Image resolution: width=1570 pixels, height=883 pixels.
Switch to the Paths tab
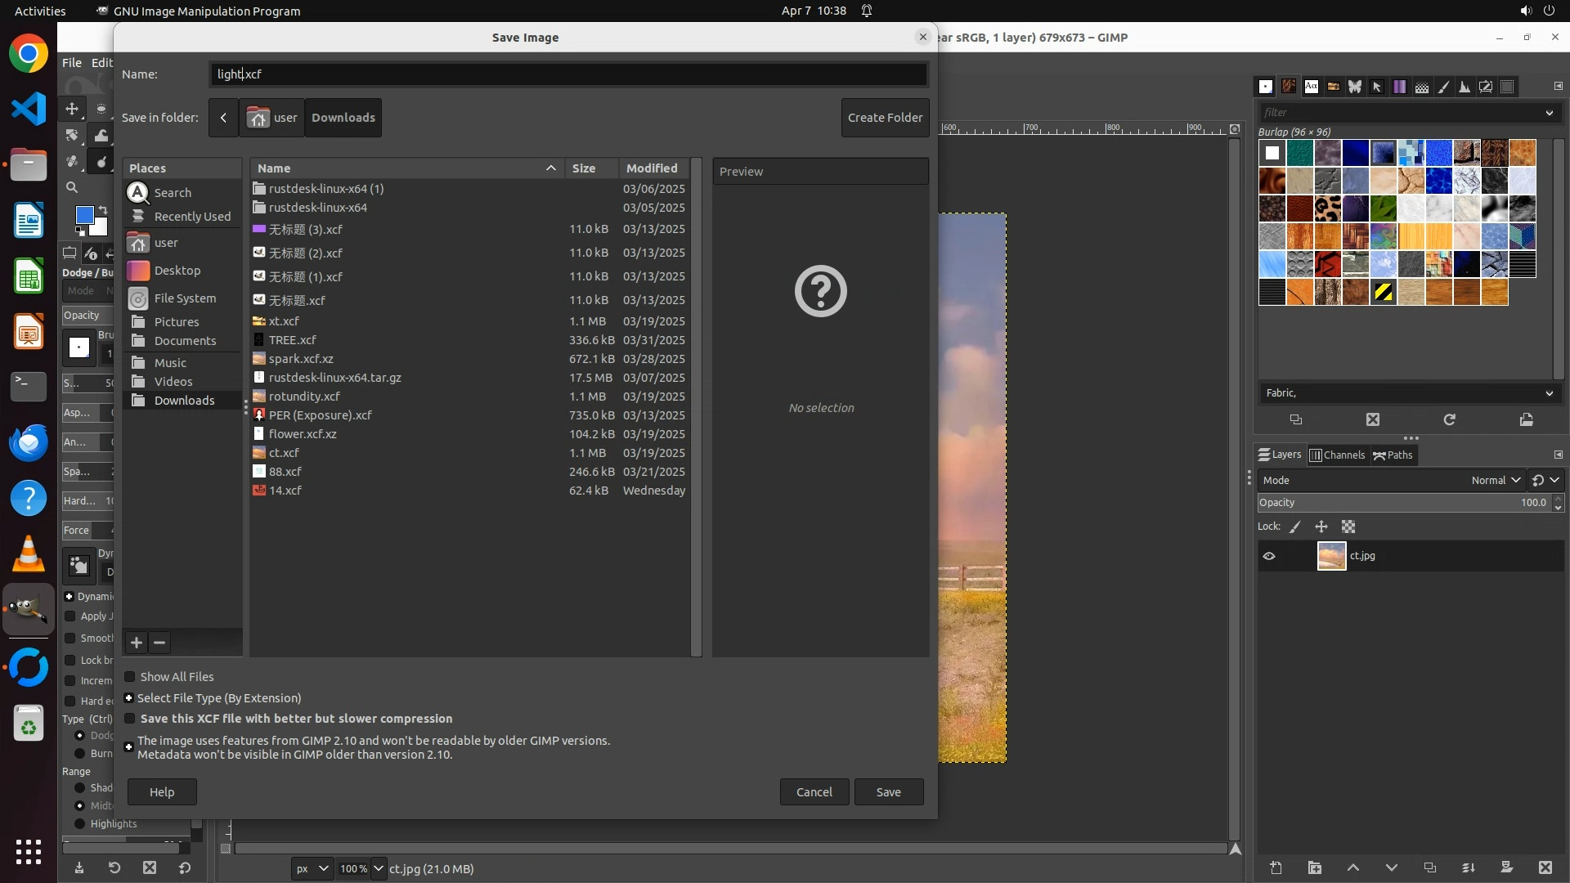[1393, 455]
